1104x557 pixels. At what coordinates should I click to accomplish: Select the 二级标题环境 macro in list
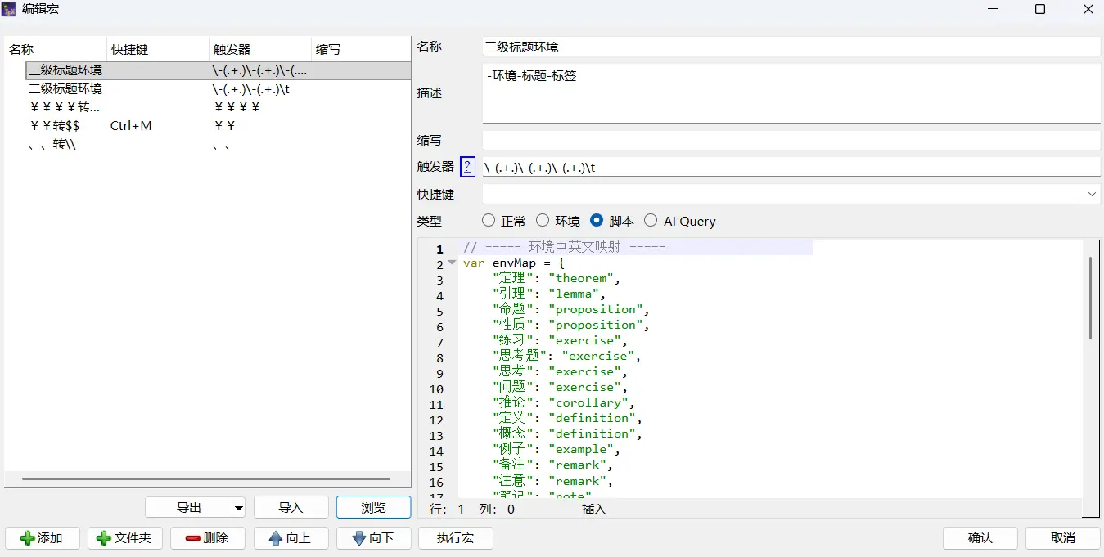coord(65,89)
